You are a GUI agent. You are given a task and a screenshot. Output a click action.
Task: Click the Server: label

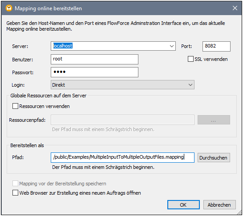point(20,46)
